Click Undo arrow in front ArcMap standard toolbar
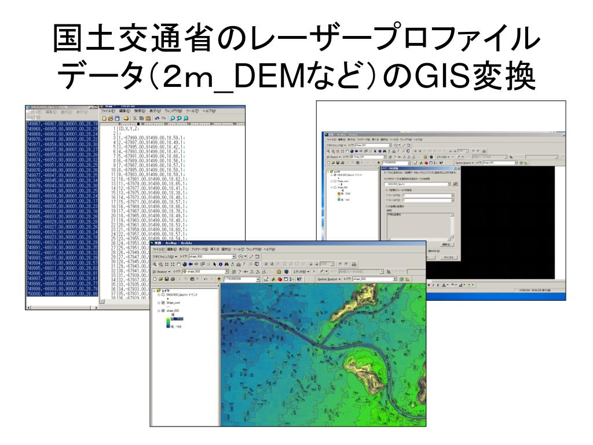This screenshot has height=445, width=593. pyautogui.click(x=206, y=279)
